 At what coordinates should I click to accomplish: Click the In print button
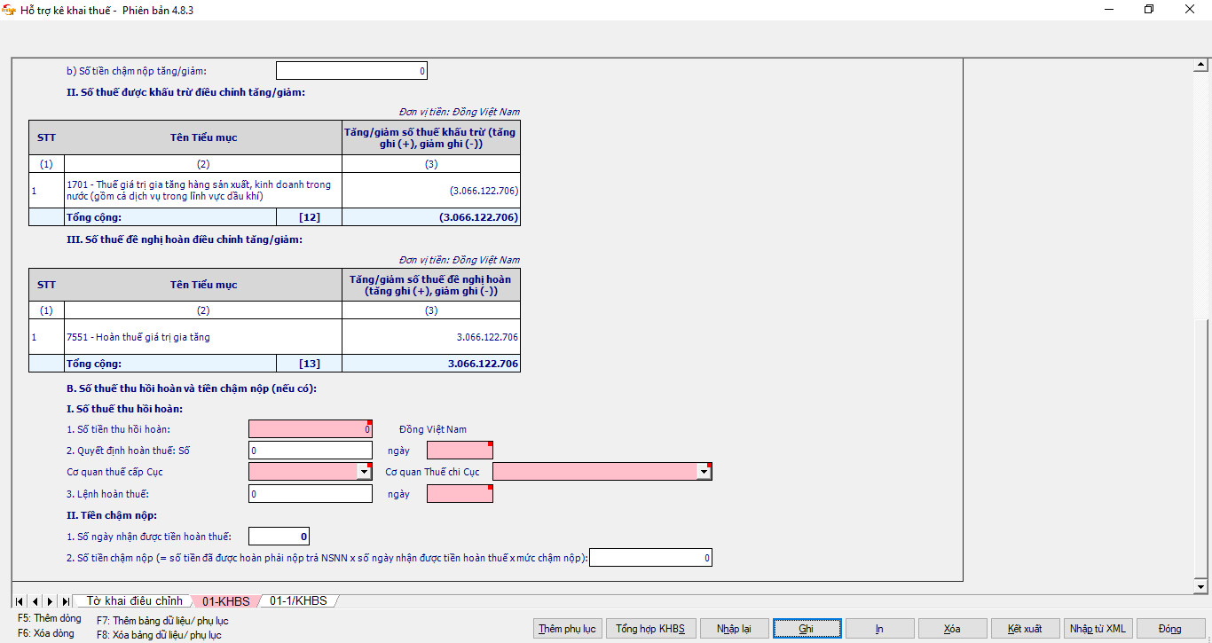879,629
